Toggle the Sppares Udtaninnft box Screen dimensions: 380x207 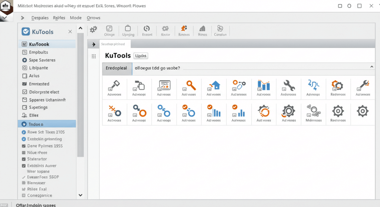24,100
